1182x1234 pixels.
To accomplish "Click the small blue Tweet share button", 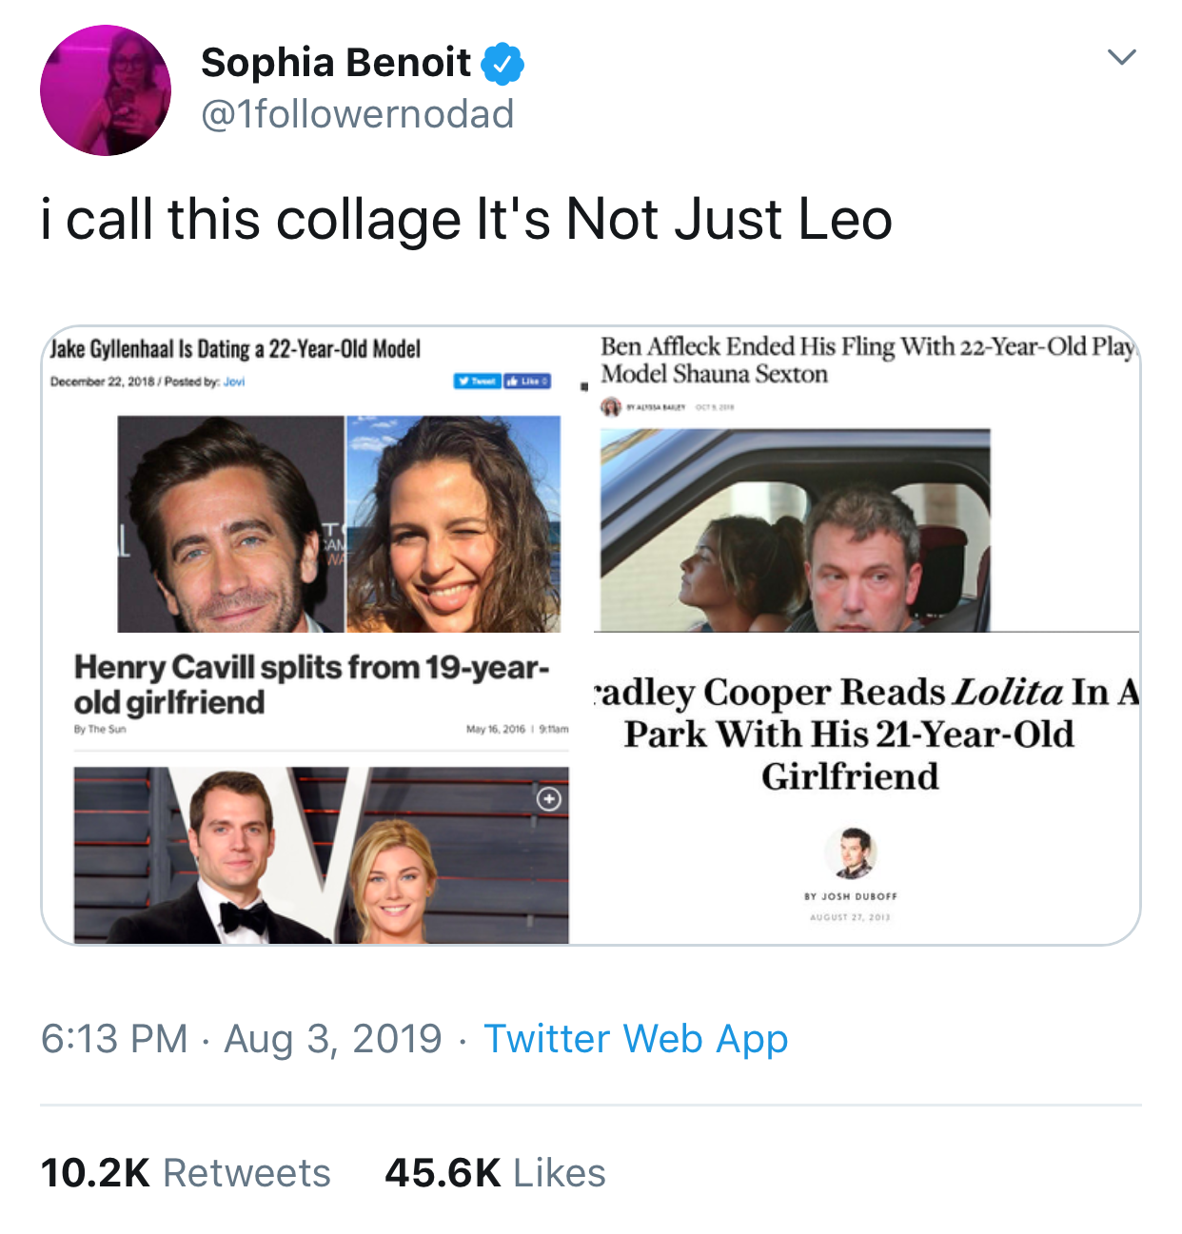I will (478, 382).
